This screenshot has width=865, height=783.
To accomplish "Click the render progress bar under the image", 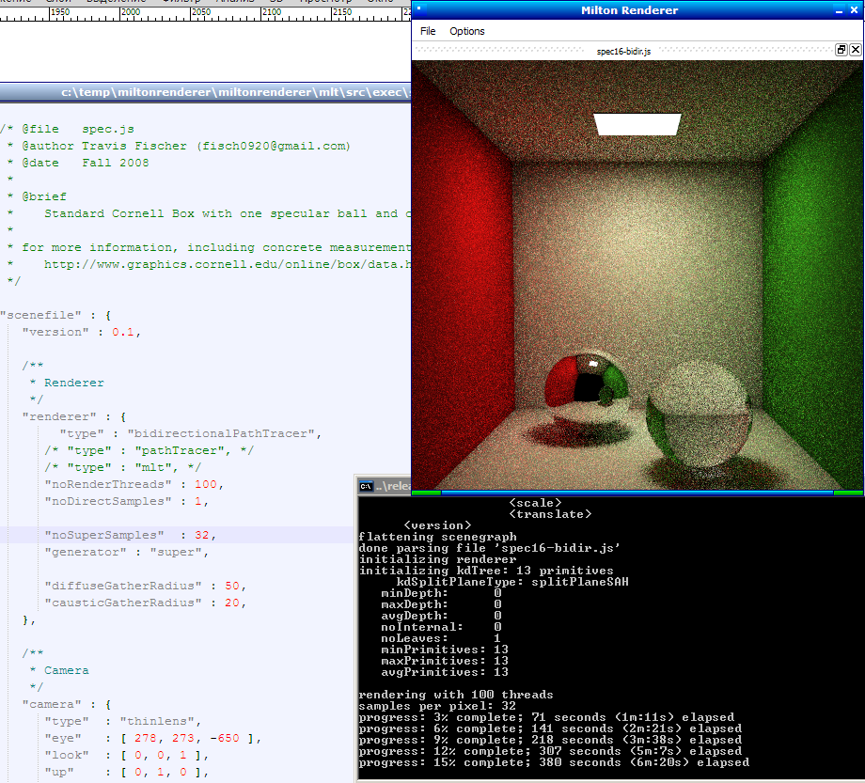I will [x=637, y=492].
